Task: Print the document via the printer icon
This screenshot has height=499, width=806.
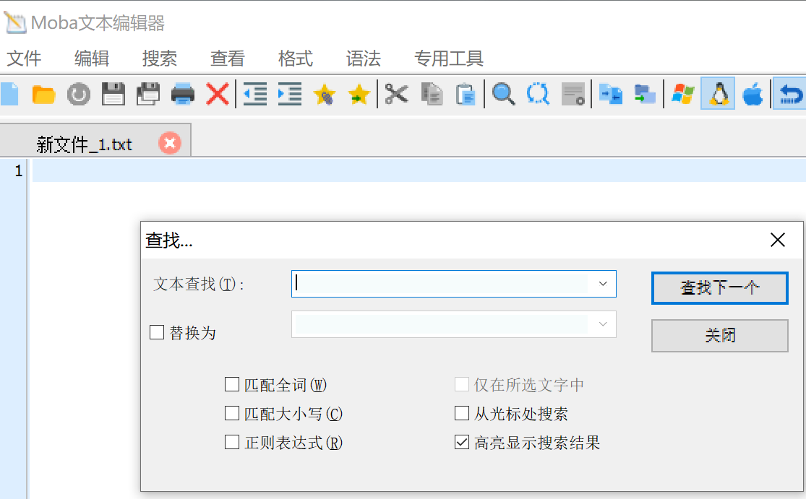Action: coord(182,95)
